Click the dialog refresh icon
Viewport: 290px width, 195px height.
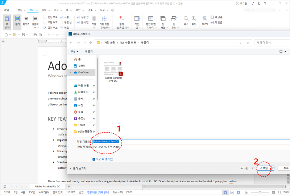[x=248, y=43]
